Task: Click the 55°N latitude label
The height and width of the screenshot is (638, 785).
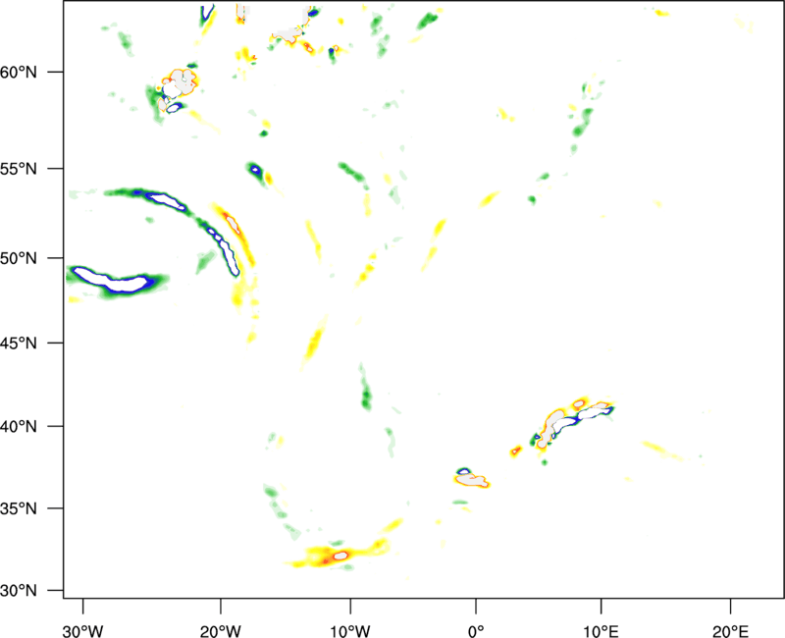Action: coord(19,169)
